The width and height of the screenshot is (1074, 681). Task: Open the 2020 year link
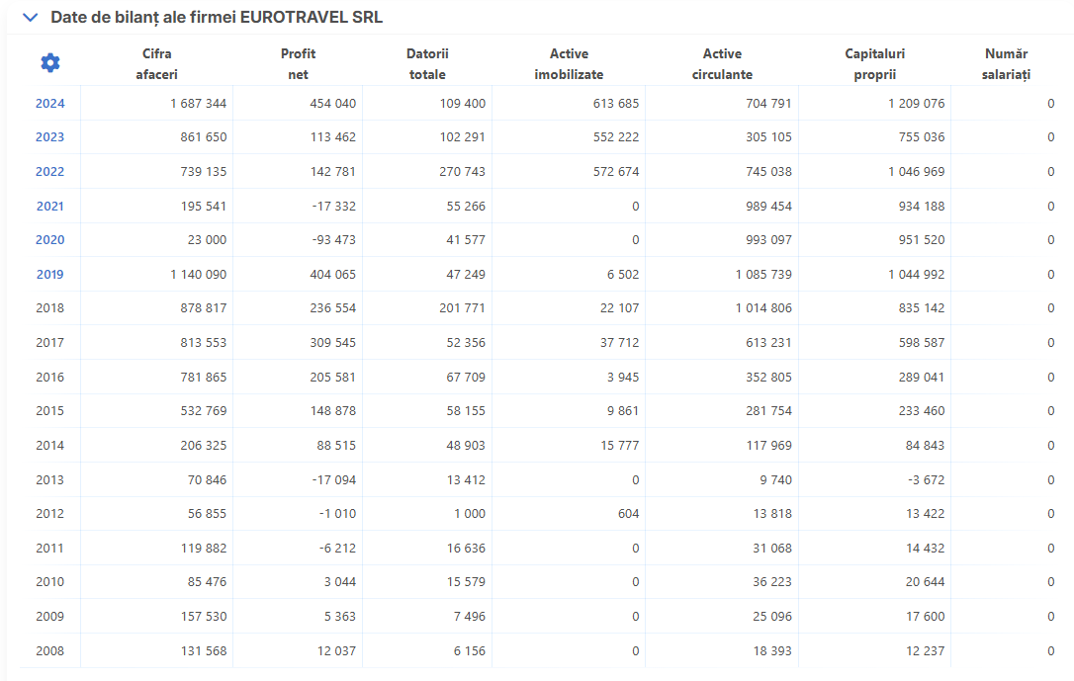(50, 240)
